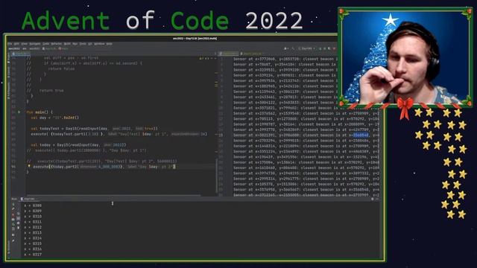The image size is (477, 268).
Task: Click the 'execute({today.part2' code line
Action: [104, 167]
